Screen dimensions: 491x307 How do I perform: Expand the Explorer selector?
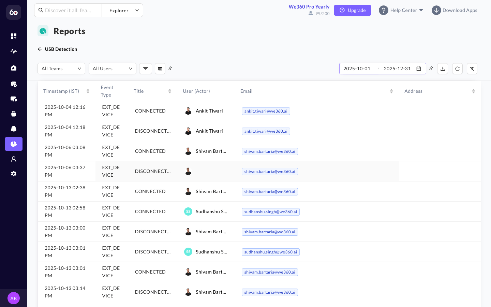tap(122, 10)
